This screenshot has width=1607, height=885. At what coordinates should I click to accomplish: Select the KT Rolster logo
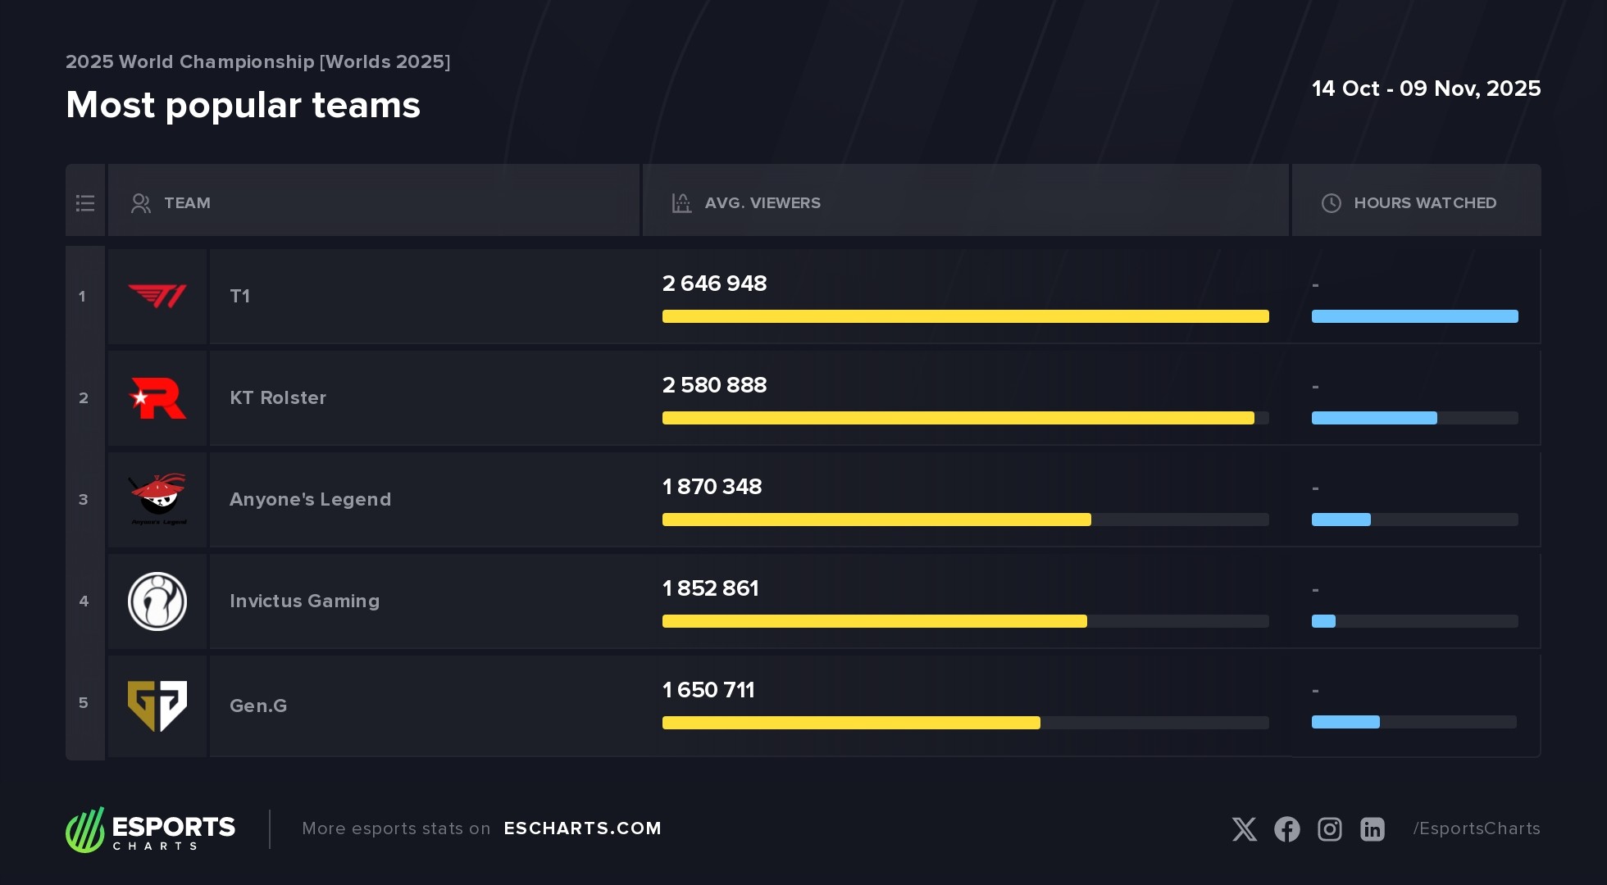(157, 398)
